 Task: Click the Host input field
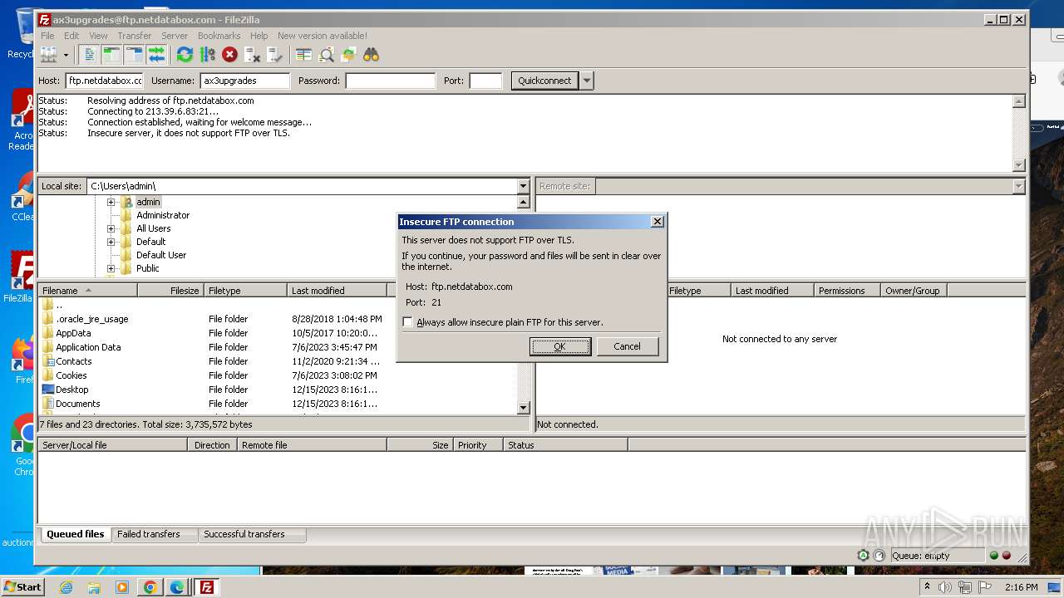point(105,81)
